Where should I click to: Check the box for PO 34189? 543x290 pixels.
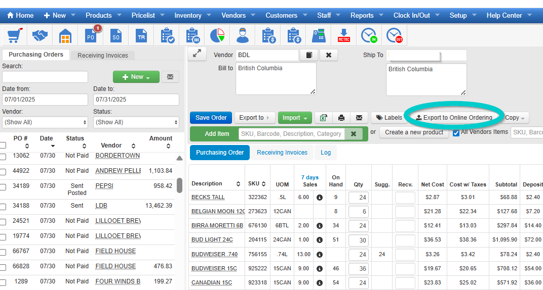[x=3, y=187]
